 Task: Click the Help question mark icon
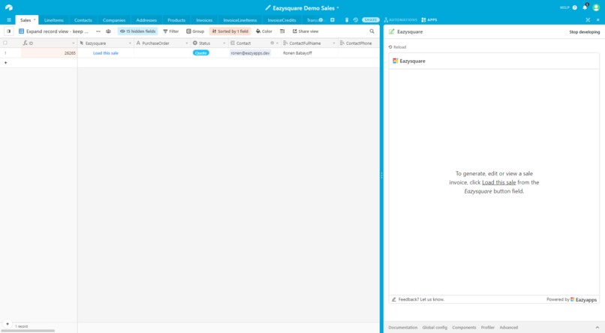pos(574,7)
